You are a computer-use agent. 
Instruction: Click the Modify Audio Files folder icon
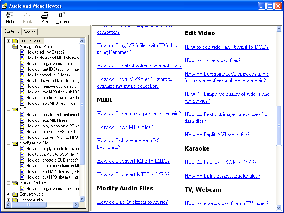tap(15, 143)
